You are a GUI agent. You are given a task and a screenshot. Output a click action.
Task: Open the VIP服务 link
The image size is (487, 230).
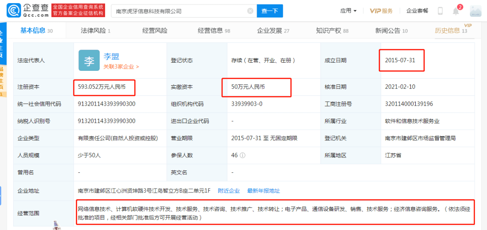381,11
